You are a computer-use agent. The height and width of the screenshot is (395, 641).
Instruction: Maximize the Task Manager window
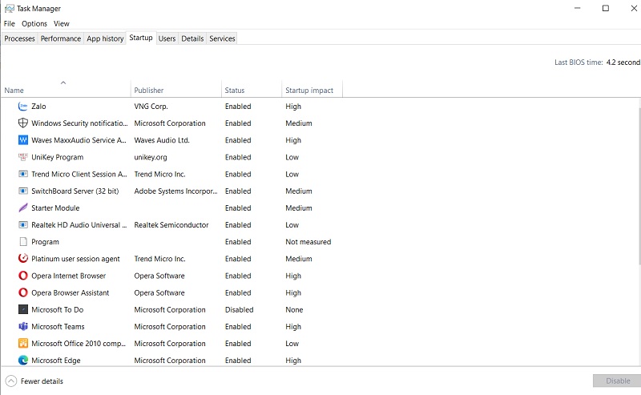tap(606, 8)
